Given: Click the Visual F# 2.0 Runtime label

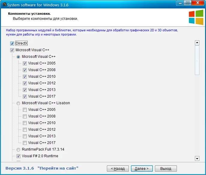Looking at the screenshot, I should pyautogui.click(x=40, y=156).
